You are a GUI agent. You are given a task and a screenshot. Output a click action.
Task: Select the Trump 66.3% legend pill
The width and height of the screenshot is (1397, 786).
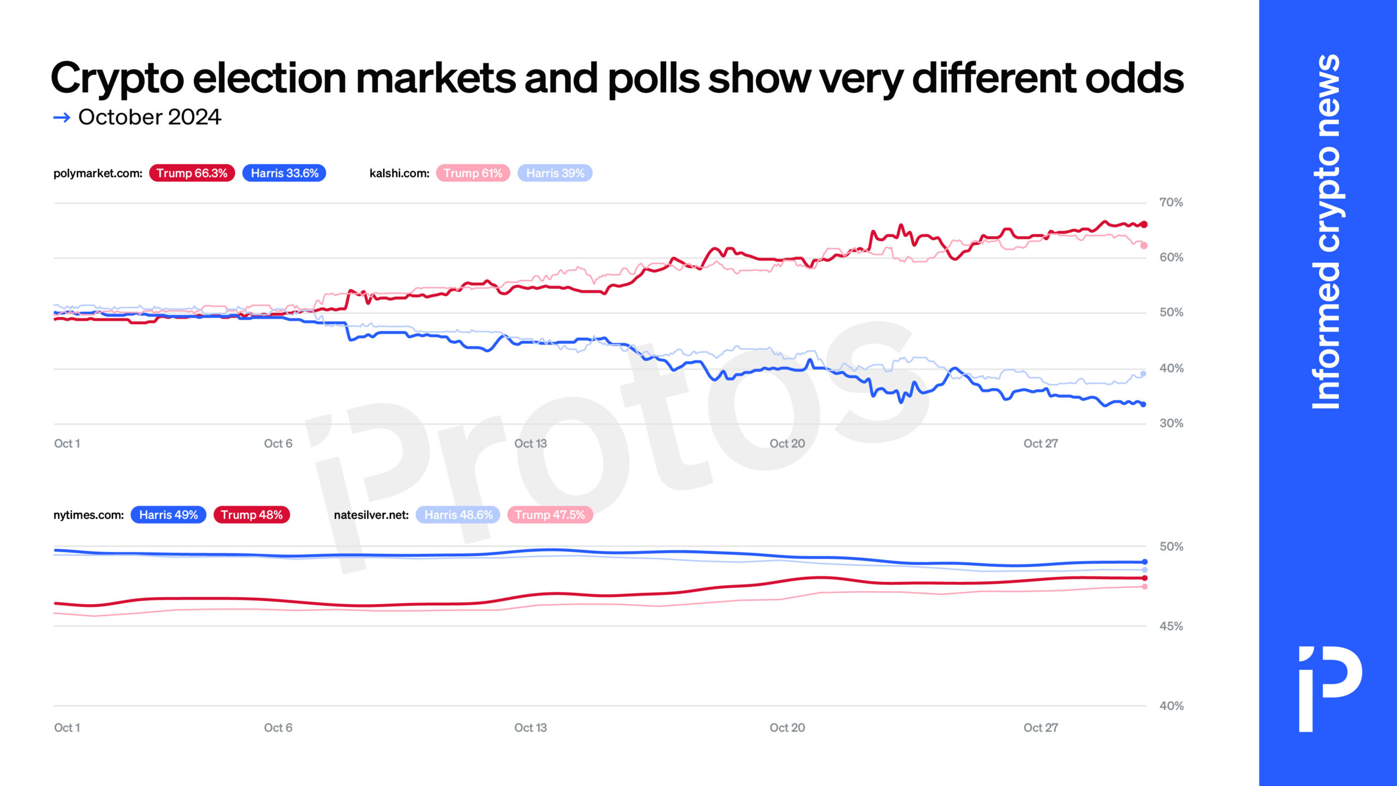[x=192, y=173]
